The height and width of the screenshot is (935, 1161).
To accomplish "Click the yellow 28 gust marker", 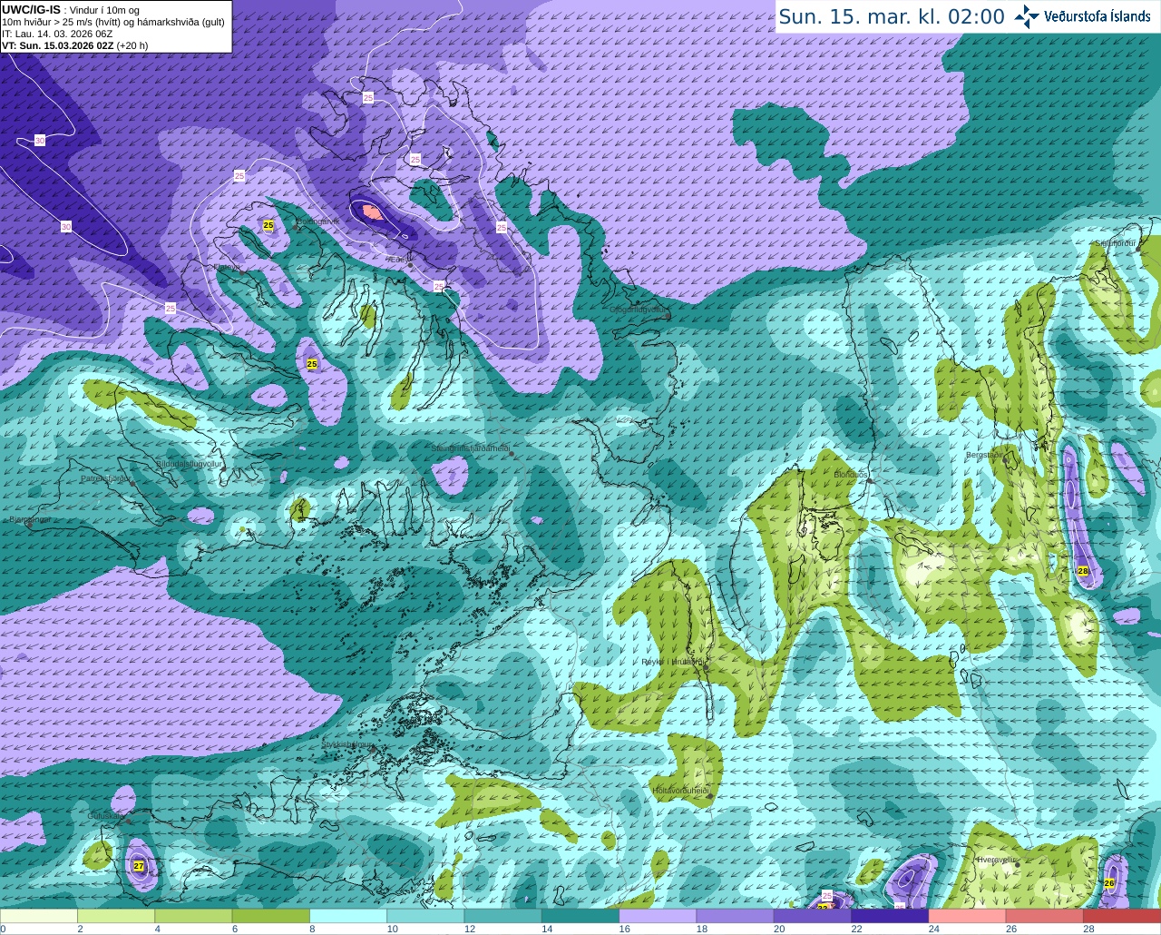I will point(1083,571).
